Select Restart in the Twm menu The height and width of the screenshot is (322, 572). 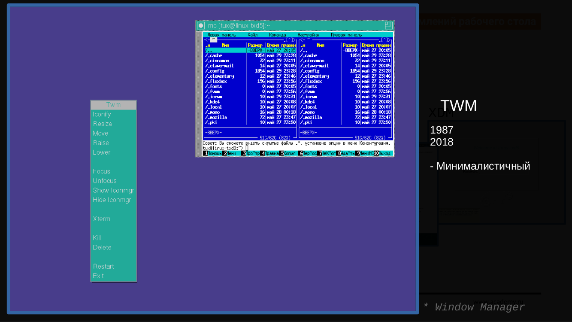click(114, 266)
